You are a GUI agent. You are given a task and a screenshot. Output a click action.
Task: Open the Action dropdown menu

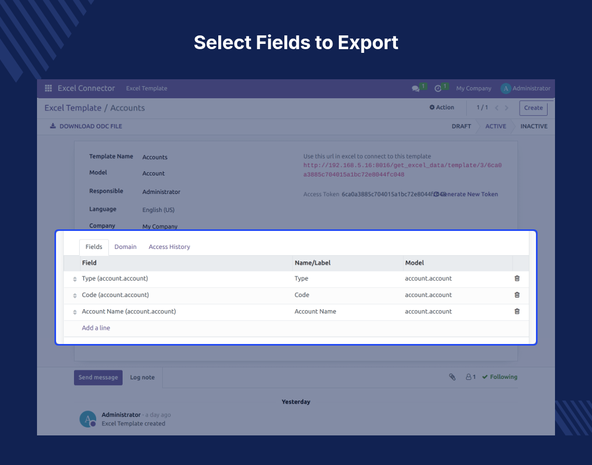coord(442,108)
